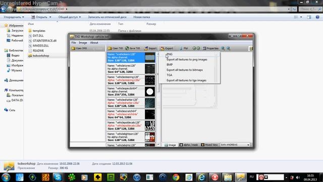Click Open TXD toolbar button
Screen dimensions: 323x182
[116, 49]
